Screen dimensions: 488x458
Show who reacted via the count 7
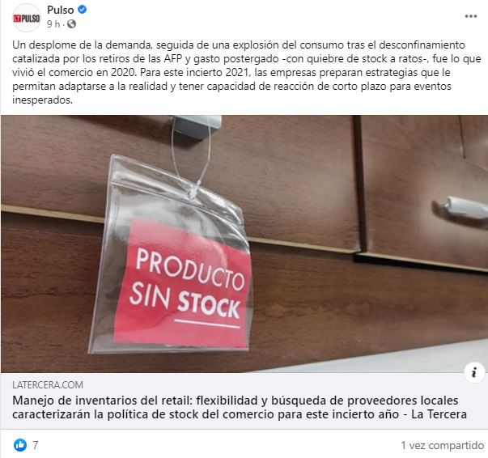click(x=36, y=445)
